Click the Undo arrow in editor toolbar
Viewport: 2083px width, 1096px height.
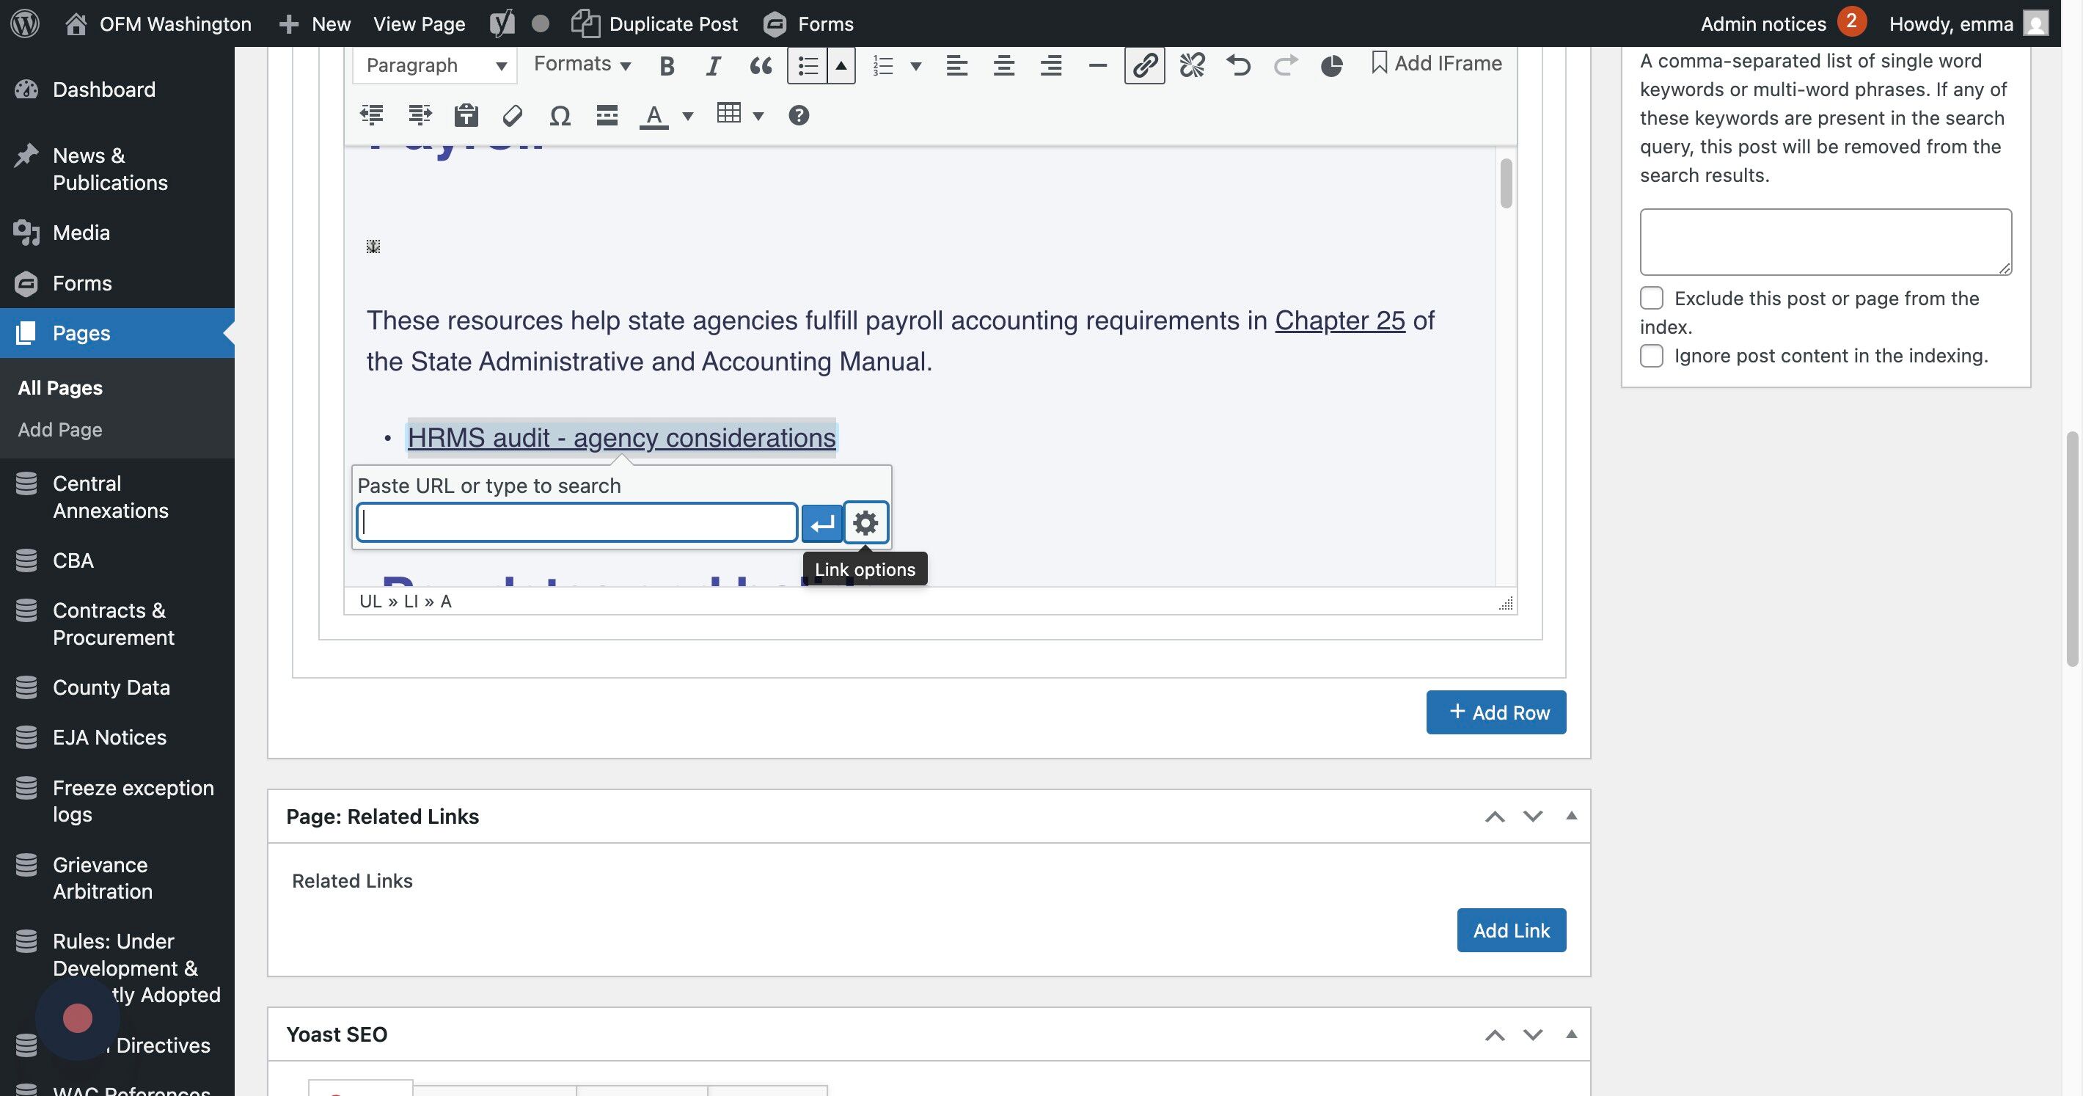coord(1238,65)
